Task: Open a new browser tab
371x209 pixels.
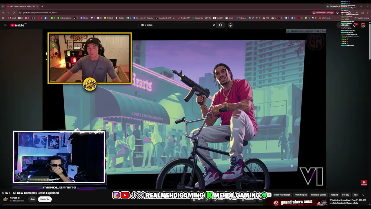Action: coord(42,6)
